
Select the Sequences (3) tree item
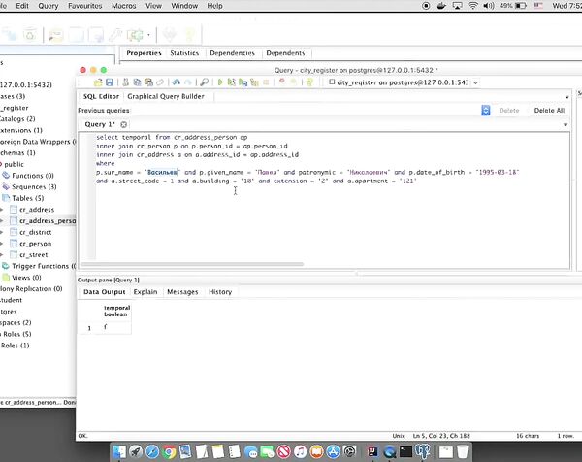click(x=34, y=186)
